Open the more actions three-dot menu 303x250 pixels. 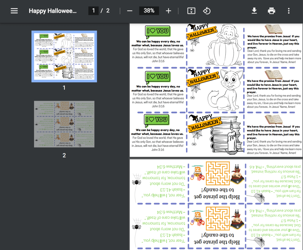coord(288,11)
